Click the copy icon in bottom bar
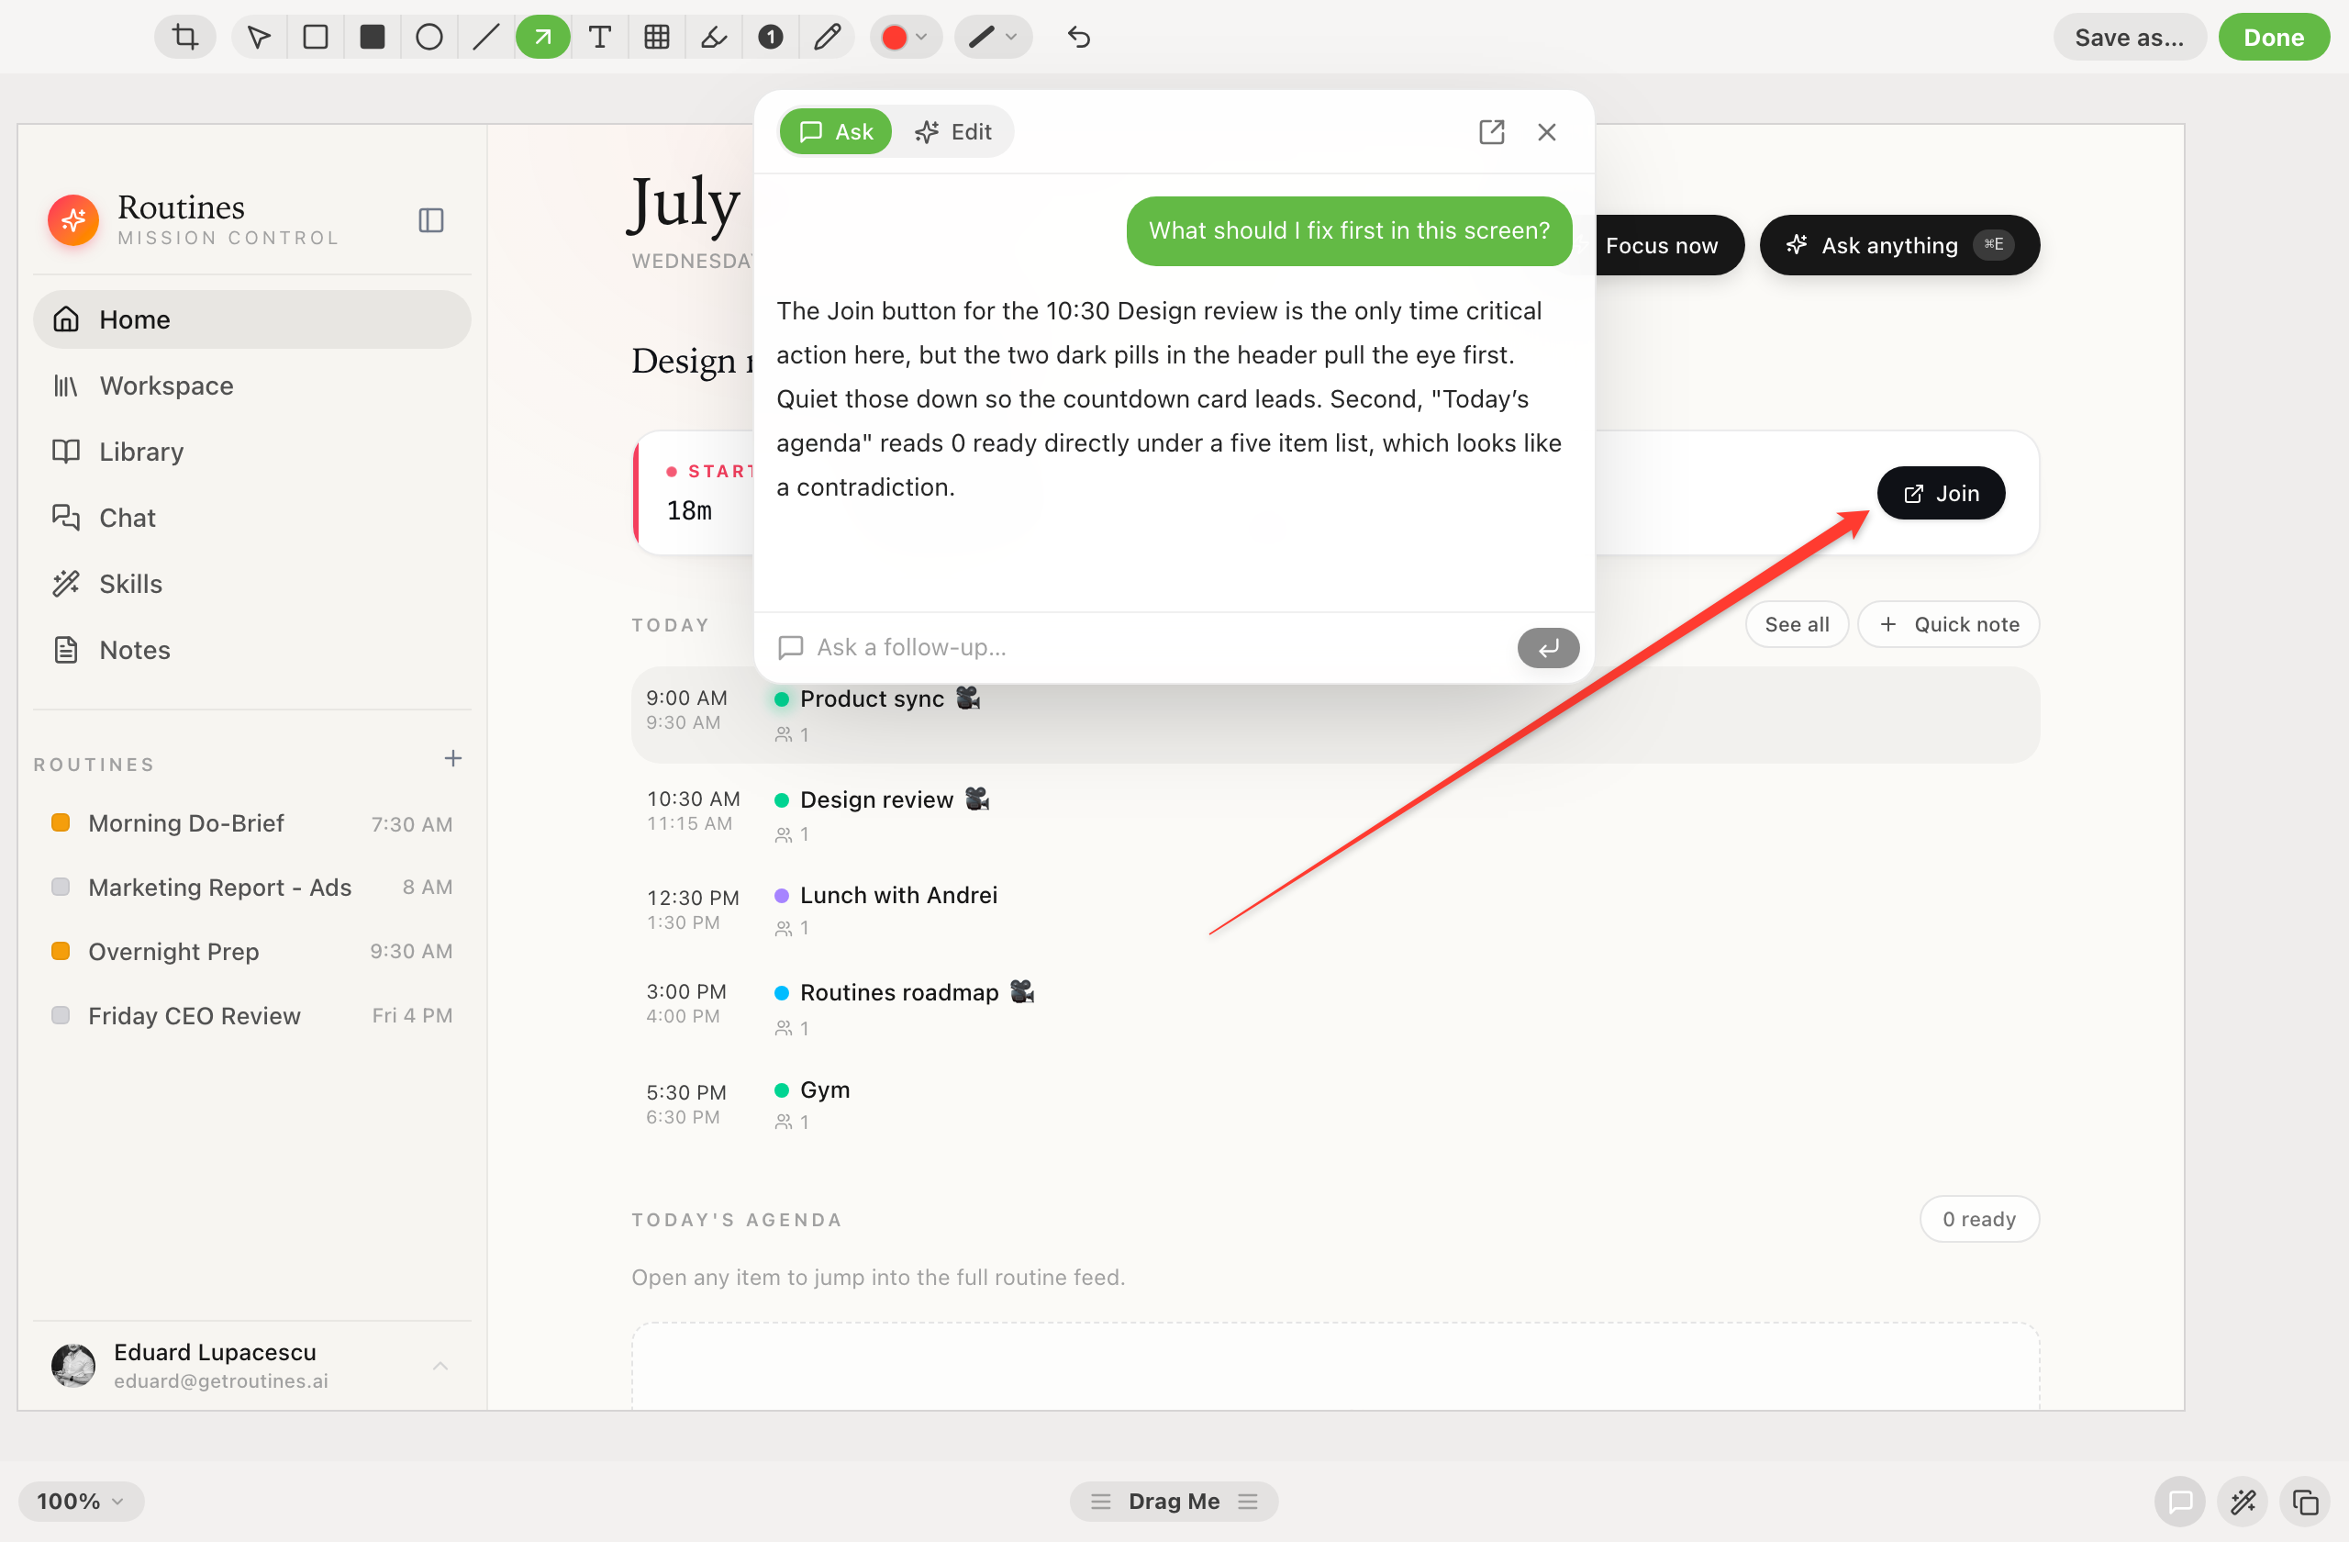The height and width of the screenshot is (1542, 2349). pyautogui.click(x=2306, y=1503)
